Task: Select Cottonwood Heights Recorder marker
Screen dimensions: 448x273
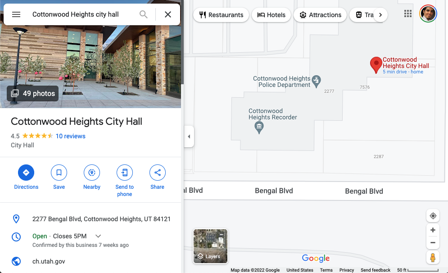Action: [x=259, y=127]
